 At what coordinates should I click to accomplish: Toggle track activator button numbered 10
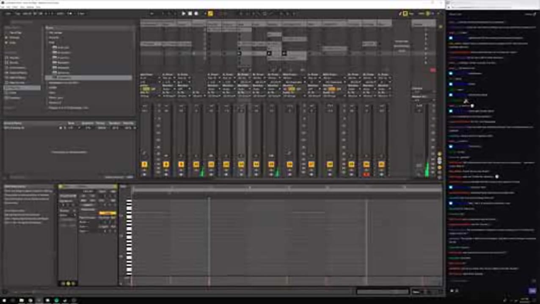(x=196, y=164)
